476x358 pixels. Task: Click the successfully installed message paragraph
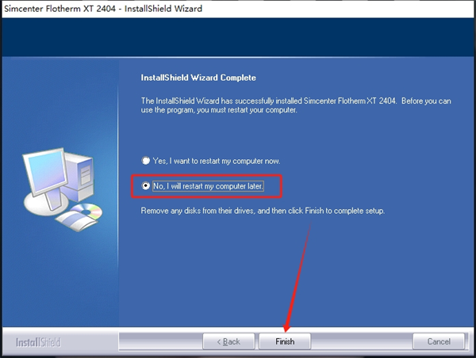(296, 105)
